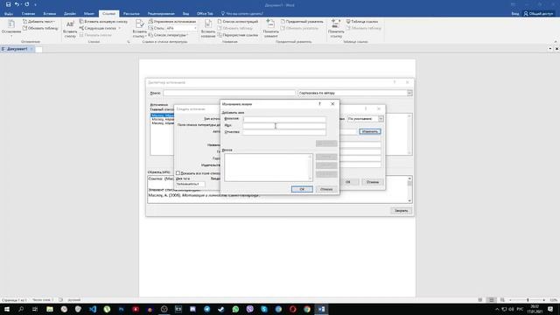Open the Следующая сноска dropdown arrow

[x=119, y=28]
